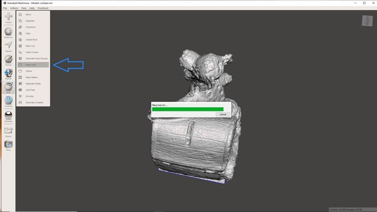
Task: Open the Analysis tools
Action: click(x=8, y=101)
